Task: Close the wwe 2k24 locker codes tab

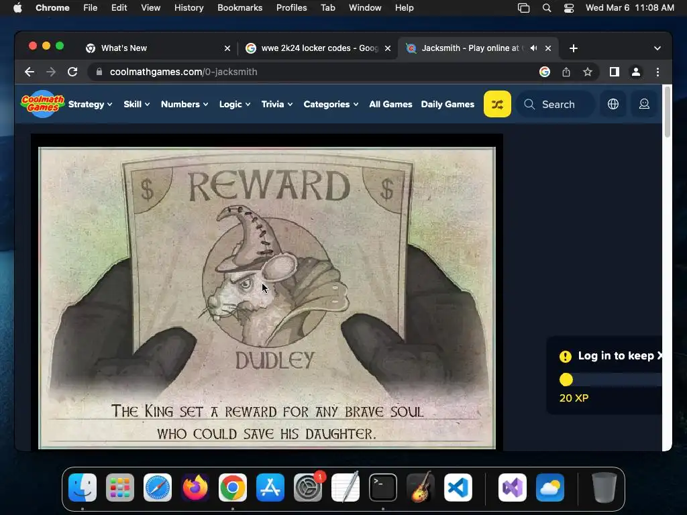Action: tap(388, 48)
